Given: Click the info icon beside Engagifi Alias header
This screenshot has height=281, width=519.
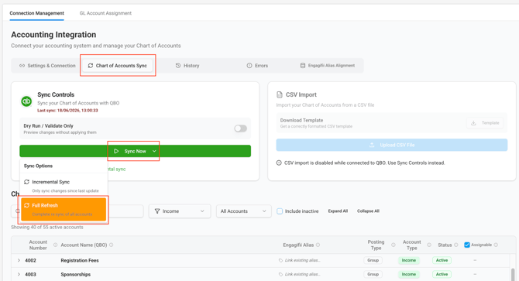Looking at the screenshot, I should [x=318, y=245].
